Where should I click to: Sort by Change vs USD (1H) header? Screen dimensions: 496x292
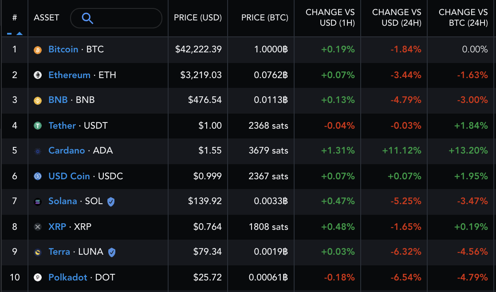coord(330,18)
